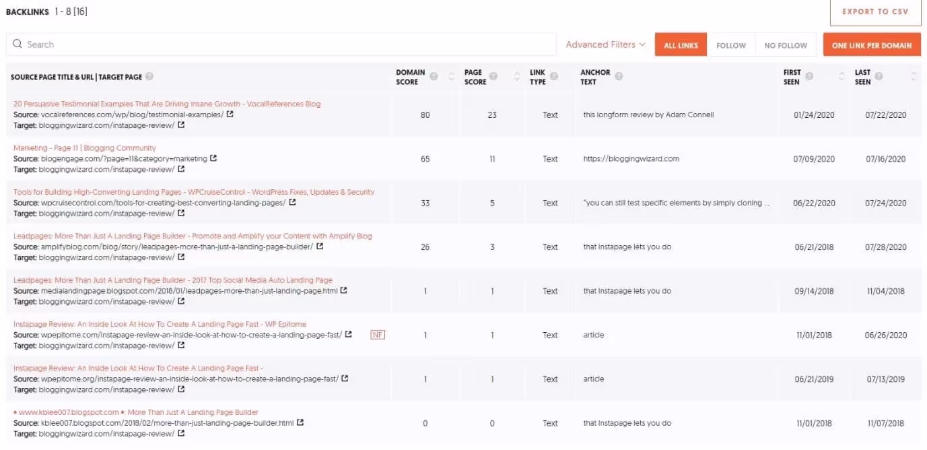Viewport: 927px width, 450px height.
Task: Click help icon next to Source Page Title header
Action: [x=149, y=77]
